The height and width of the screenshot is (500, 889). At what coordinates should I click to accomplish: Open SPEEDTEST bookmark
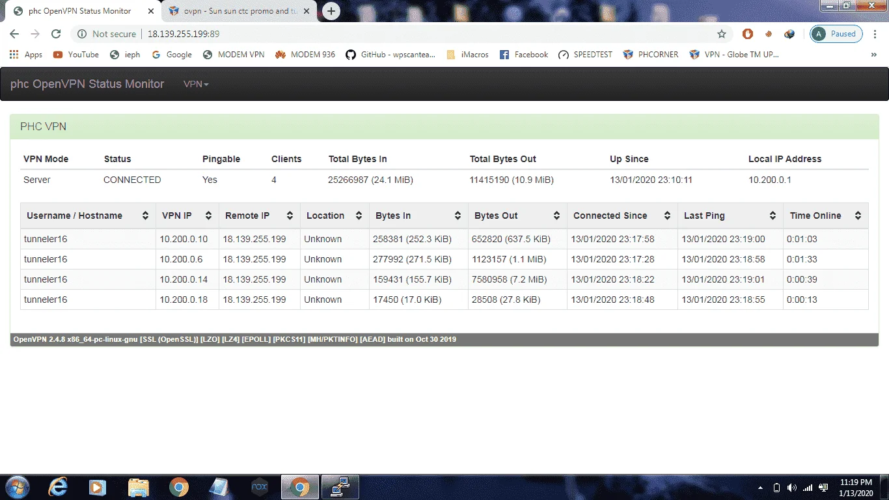[586, 55]
